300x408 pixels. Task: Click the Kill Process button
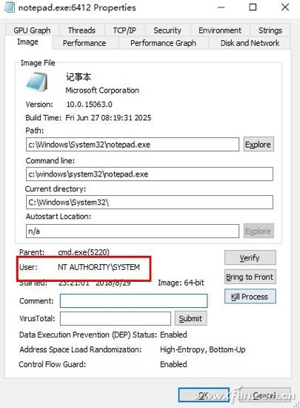[x=250, y=297]
